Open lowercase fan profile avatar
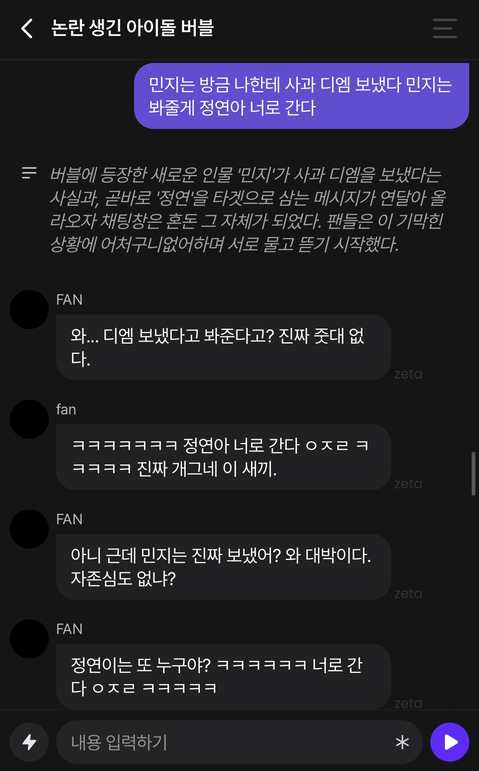Screen dimensions: 479x771 (29, 419)
